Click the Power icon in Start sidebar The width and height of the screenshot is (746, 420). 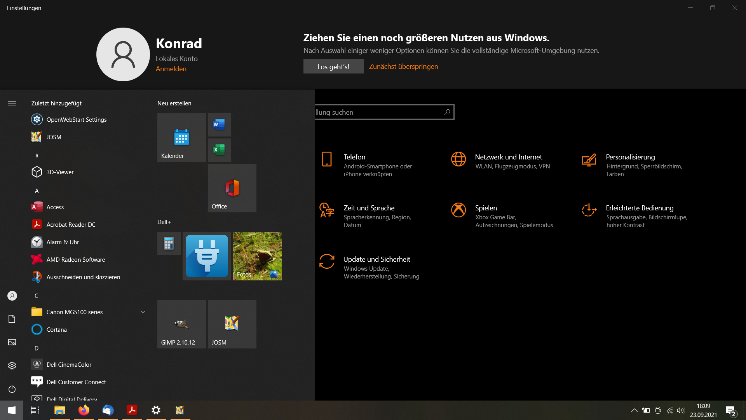(12, 389)
